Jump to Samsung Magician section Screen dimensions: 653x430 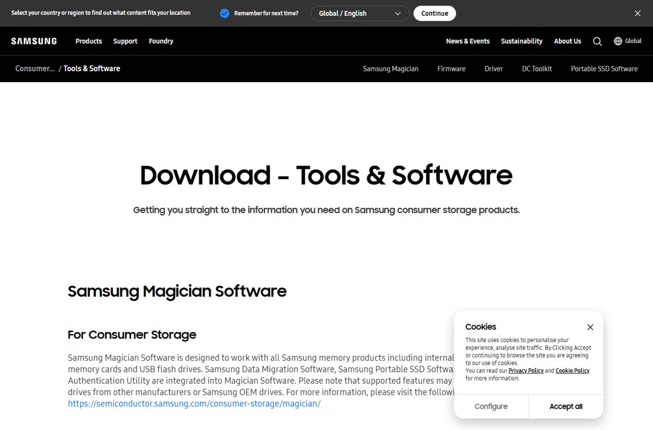click(x=391, y=69)
